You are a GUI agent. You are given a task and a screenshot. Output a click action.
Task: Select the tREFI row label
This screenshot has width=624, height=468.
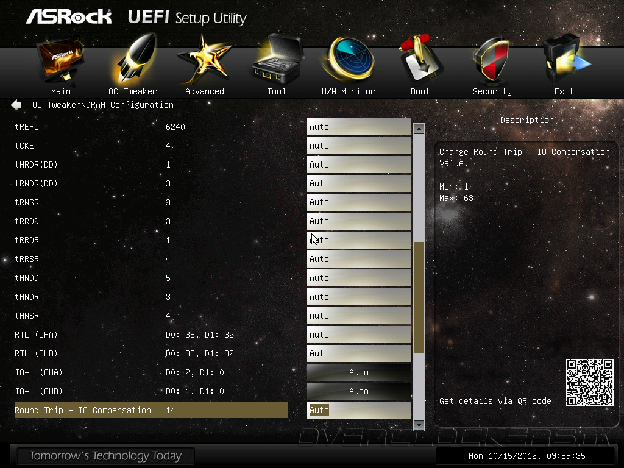(27, 127)
